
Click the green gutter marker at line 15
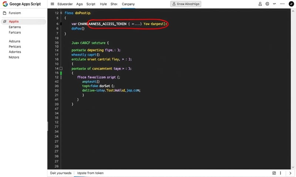click(x=61, y=73)
